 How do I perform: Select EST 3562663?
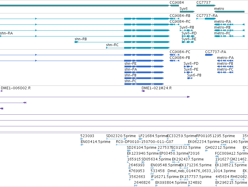pyautogui.click(x=130, y=180)
